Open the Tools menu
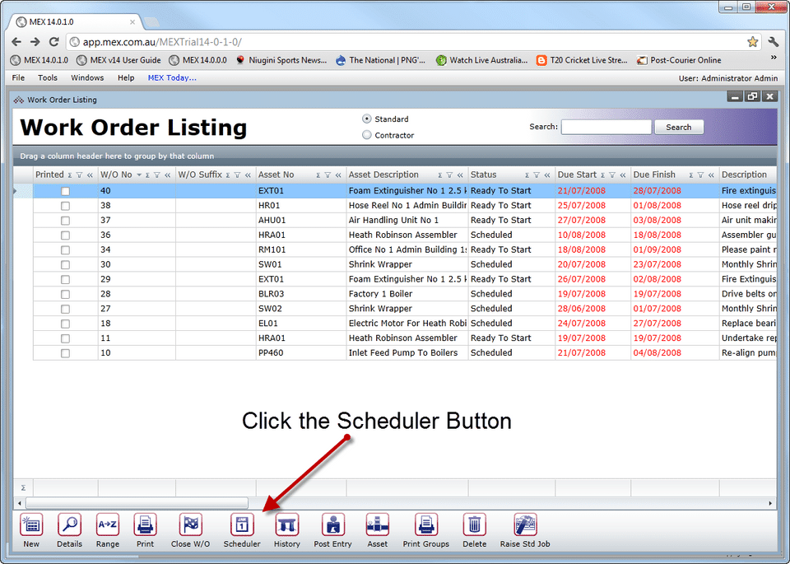This screenshot has width=790, height=564. coord(48,77)
